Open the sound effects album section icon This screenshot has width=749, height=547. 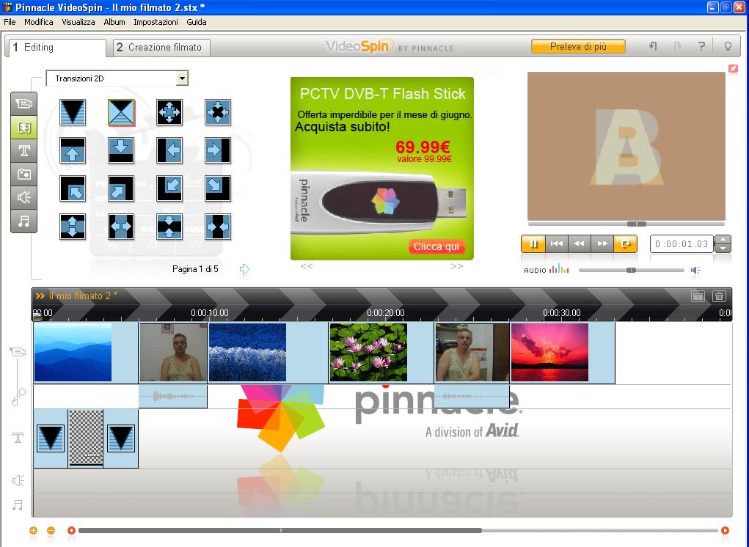point(24,197)
